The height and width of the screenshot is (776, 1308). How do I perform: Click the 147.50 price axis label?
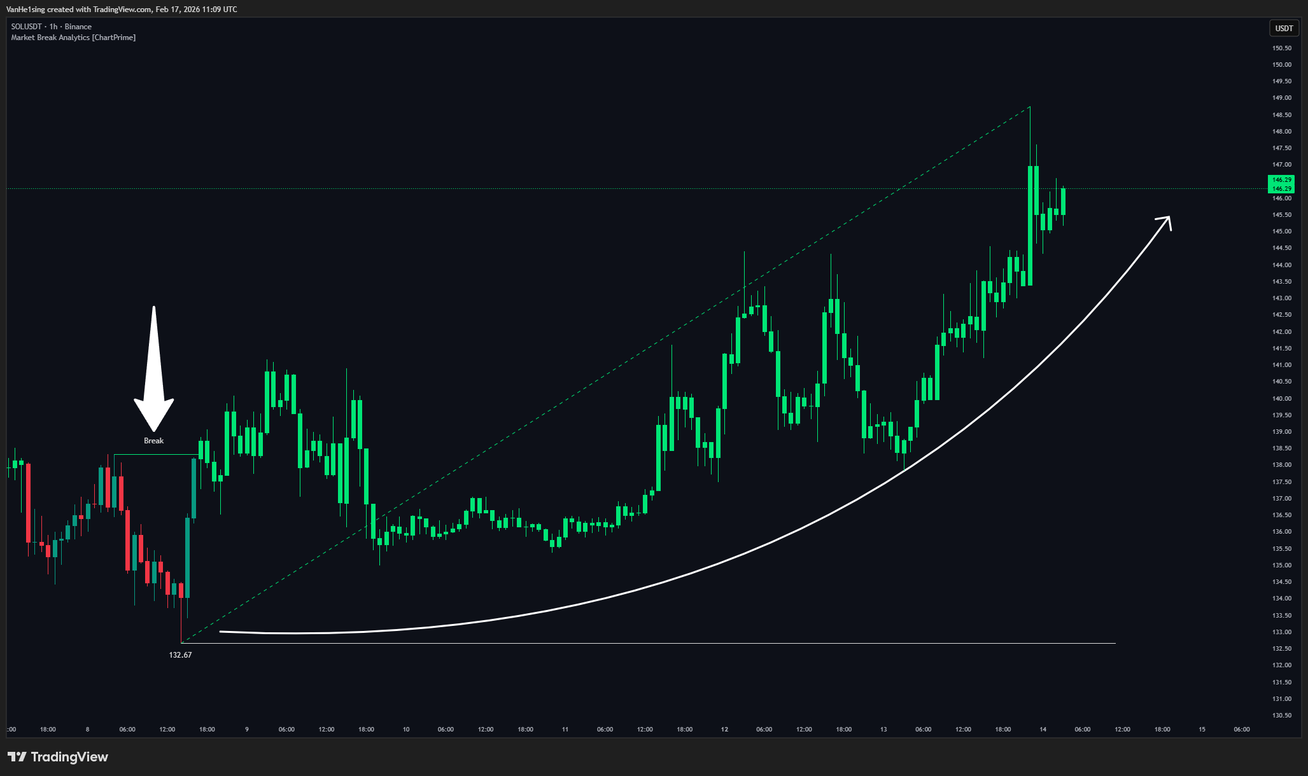coord(1282,148)
